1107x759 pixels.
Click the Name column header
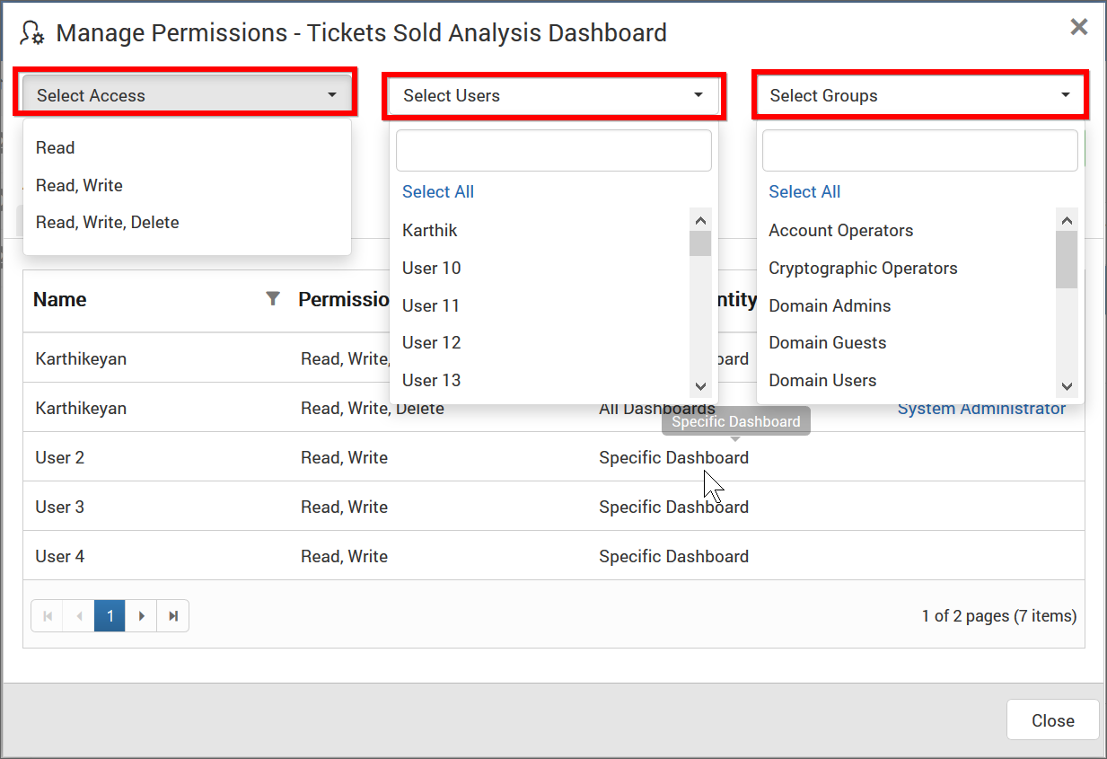(x=60, y=299)
